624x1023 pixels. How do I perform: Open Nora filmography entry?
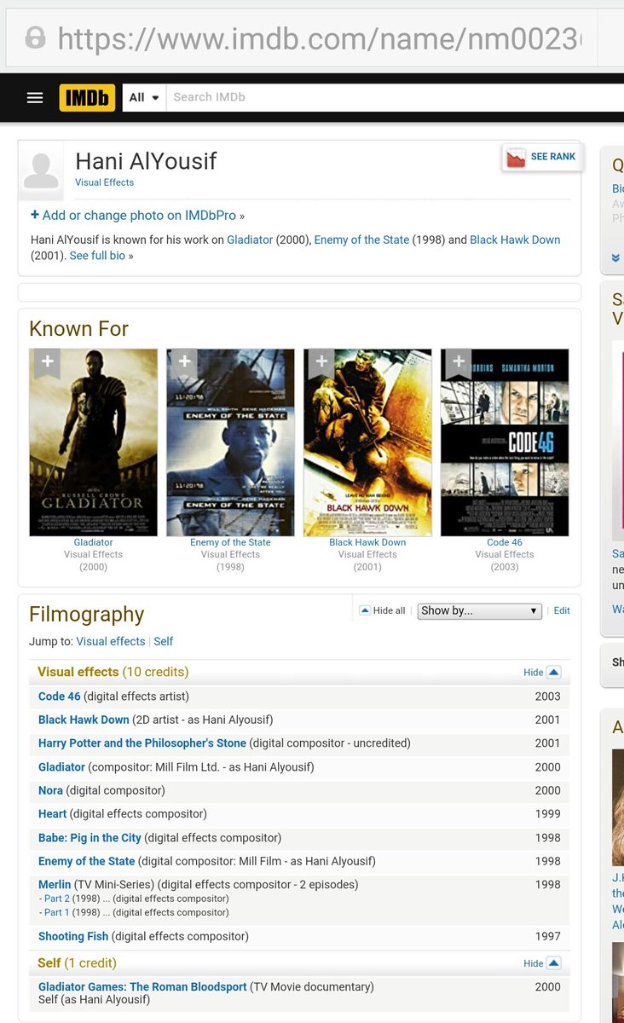[x=50, y=790]
